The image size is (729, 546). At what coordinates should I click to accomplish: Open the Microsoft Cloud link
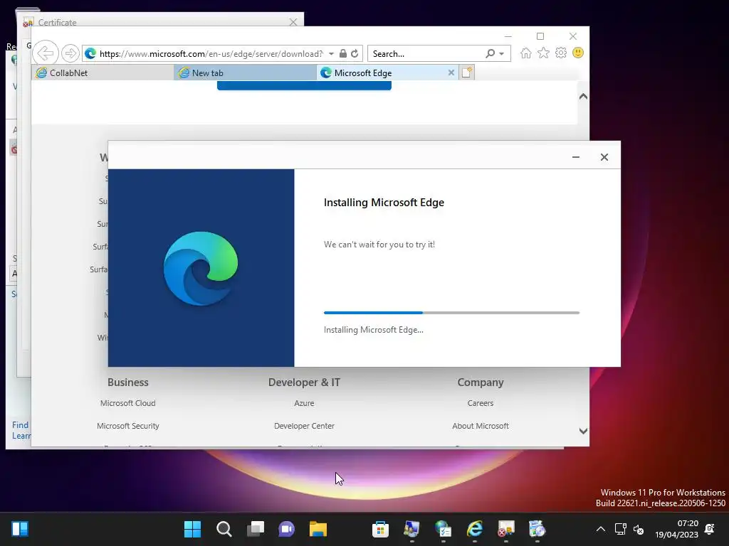click(x=128, y=403)
